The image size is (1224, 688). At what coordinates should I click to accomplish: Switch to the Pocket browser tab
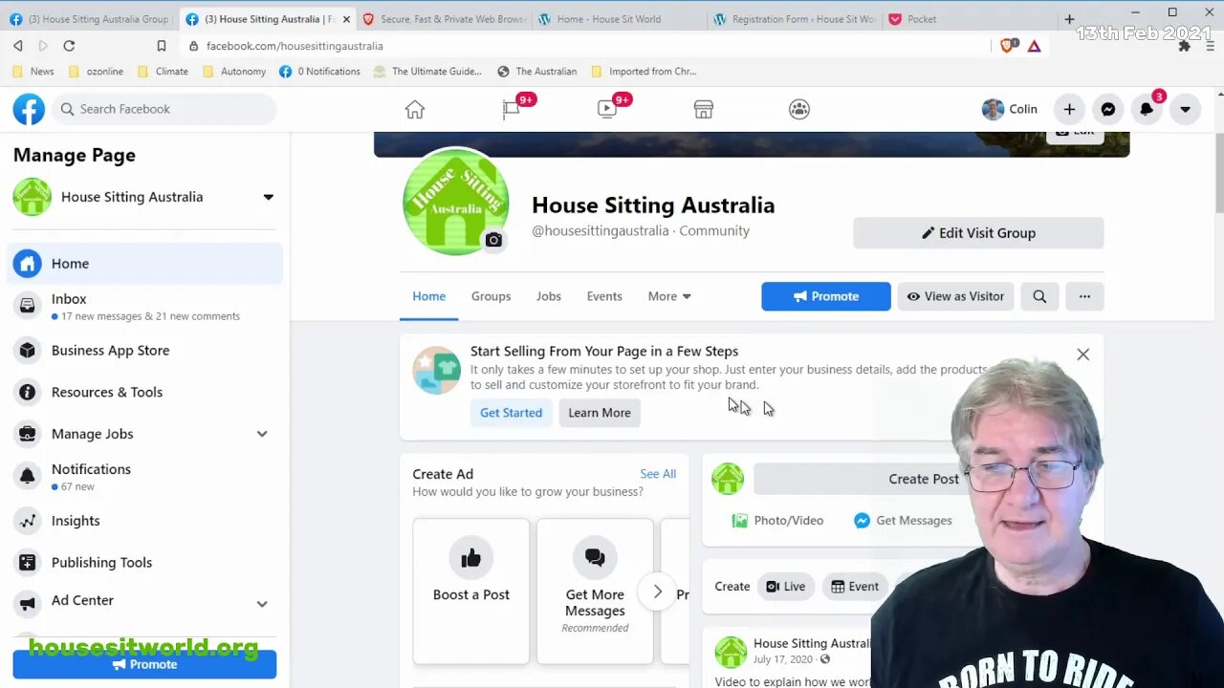pyautogui.click(x=968, y=19)
